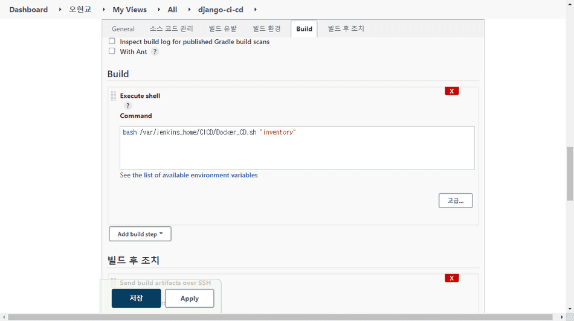Screen dimensions: 574x321
Task: Expand the breadcrumb arrow after My Views
Action: pos(159,10)
